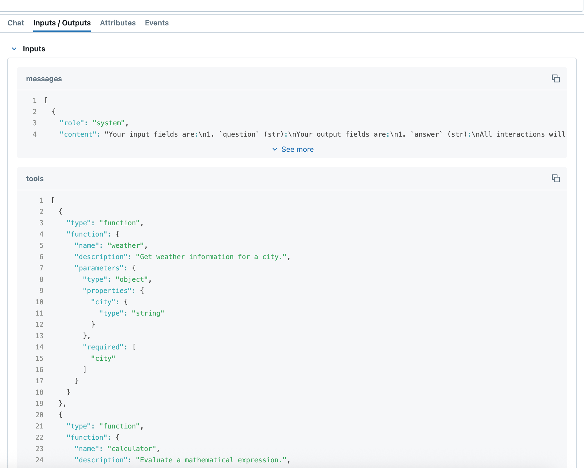The width and height of the screenshot is (584, 468).
Task: Switch to the Chat tab
Action: pyautogui.click(x=16, y=23)
